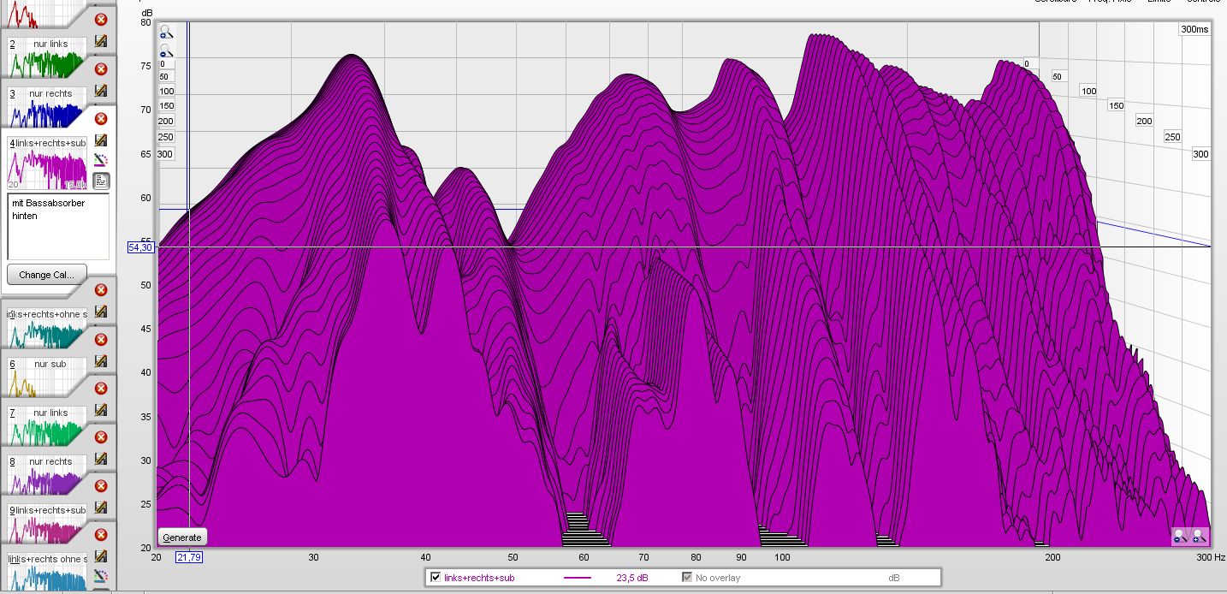Viewport: 1227px width, 594px height.
Task: Zoom out with the minus magnifier at the graph's top-left
Action: click(x=166, y=51)
